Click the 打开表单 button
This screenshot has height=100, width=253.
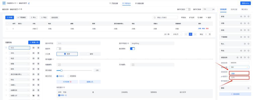(x=67, y=82)
